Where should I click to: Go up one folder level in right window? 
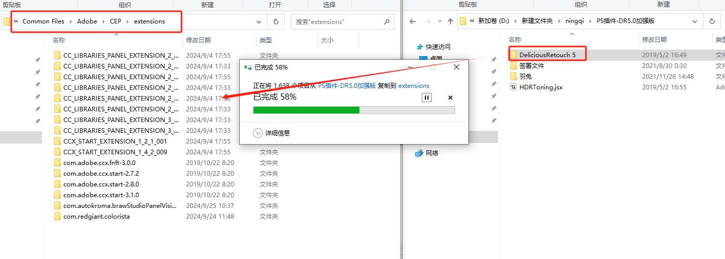tap(450, 21)
